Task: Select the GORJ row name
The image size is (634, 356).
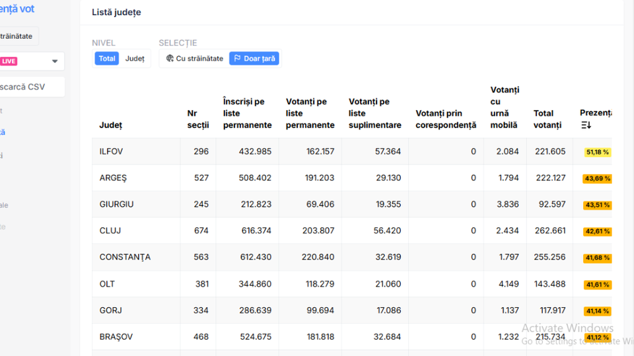Action: click(x=111, y=310)
